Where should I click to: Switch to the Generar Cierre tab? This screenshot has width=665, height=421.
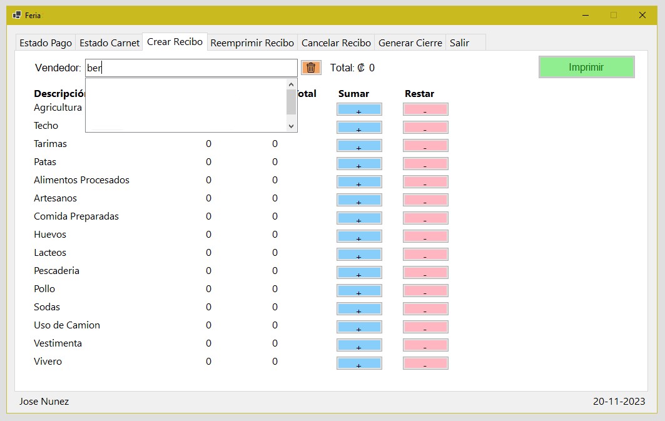(x=410, y=43)
